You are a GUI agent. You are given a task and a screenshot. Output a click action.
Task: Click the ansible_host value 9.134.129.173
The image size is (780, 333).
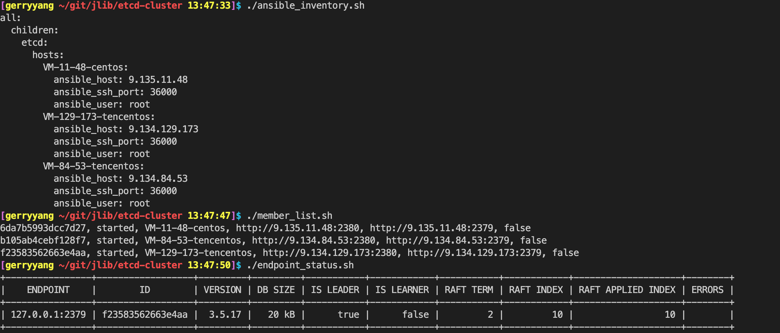click(x=163, y=129)
